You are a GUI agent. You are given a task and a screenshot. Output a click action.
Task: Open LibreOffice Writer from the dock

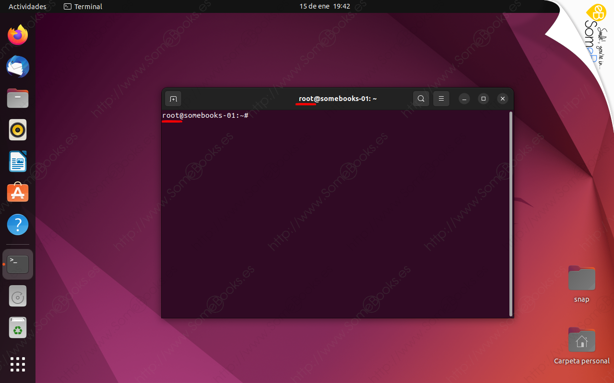(x=17, y=161)
